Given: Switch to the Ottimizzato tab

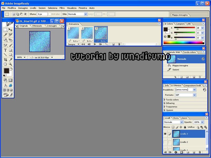Looking at the screenshot, I should point(37,26).
